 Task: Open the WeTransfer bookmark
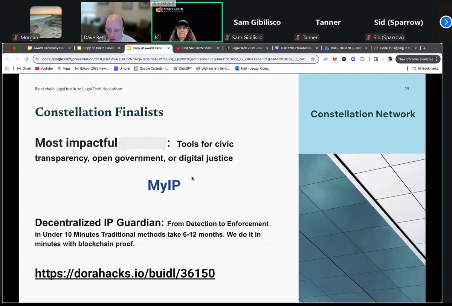(214, 69)
